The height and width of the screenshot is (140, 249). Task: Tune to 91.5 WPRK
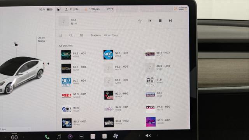pos(154,81)
